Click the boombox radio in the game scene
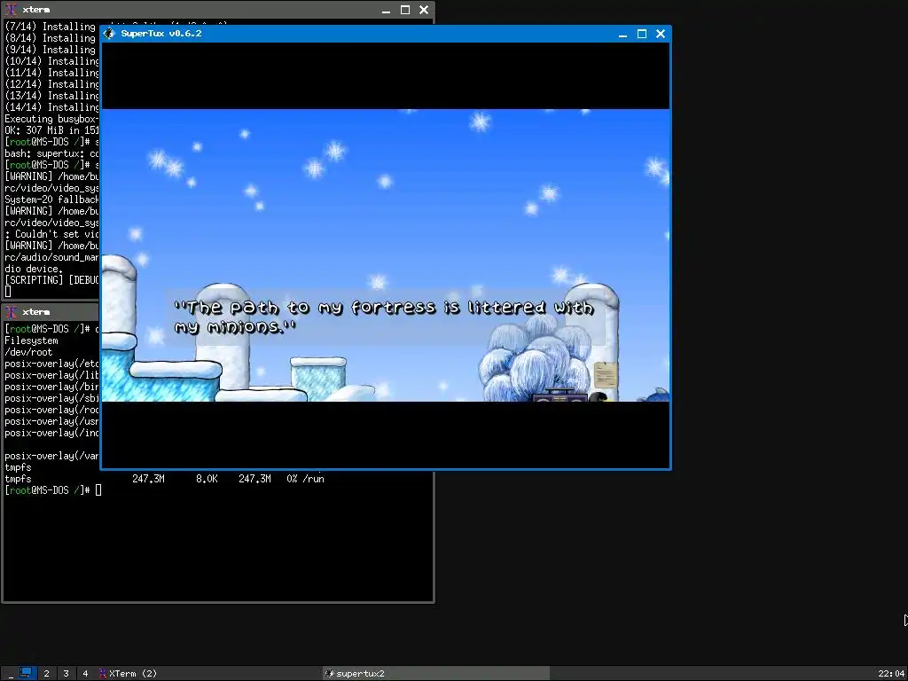 tap(560, 396)
